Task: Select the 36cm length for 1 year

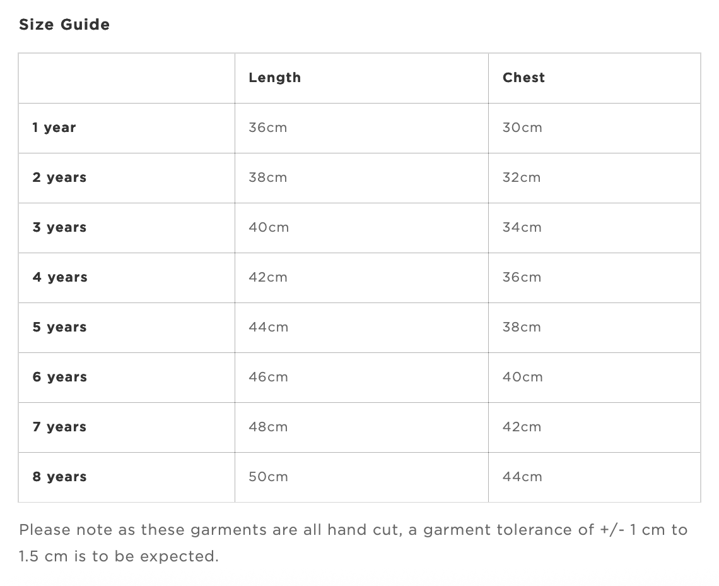Action: [268, 128]
